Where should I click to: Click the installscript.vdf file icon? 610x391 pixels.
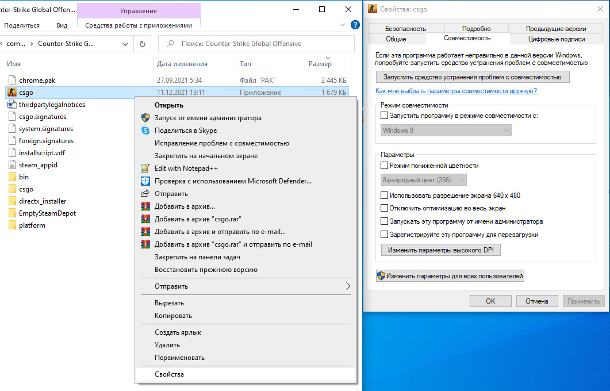coord(12,152)
